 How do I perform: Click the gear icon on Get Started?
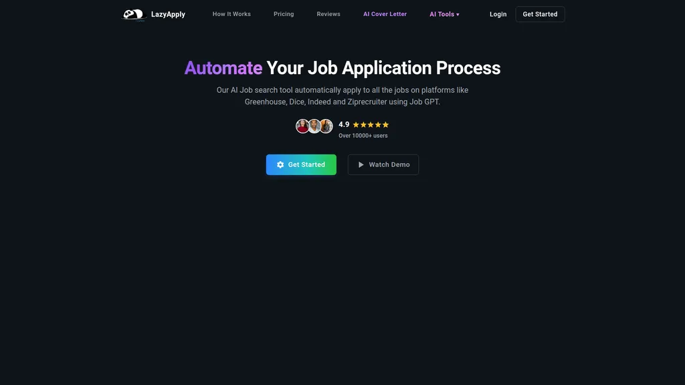click(280, 164)
